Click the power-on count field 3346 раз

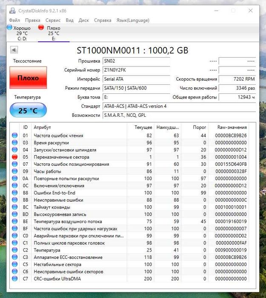(x=237, y=88)
